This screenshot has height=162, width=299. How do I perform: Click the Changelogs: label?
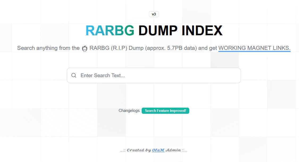click(x=129, y=111)
